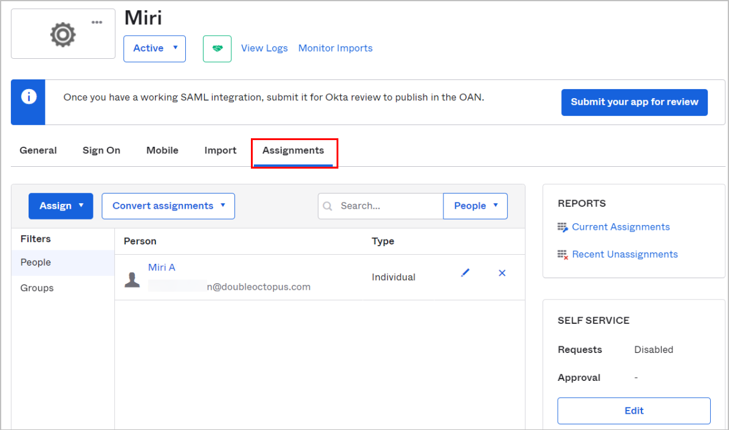Click the search magnifier icon
Viewport: 729px width, 430px height.
point(327,206)
